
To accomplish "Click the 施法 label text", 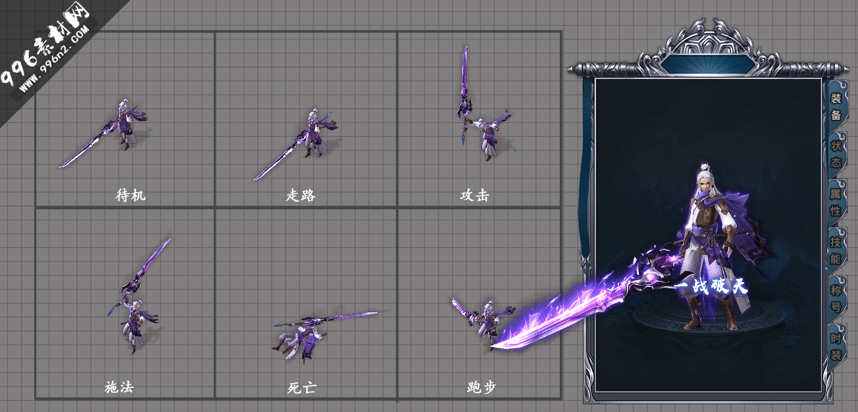I will point(119,387).
